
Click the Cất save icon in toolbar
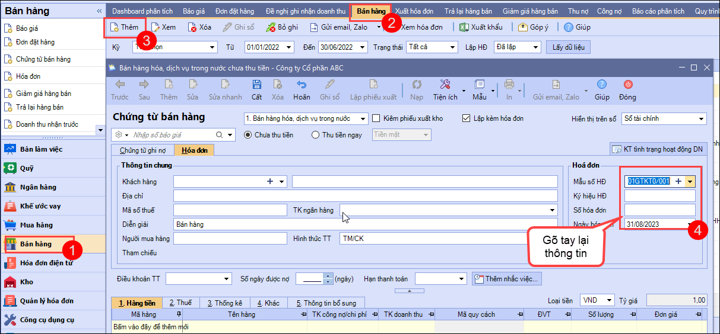(256, 85)
